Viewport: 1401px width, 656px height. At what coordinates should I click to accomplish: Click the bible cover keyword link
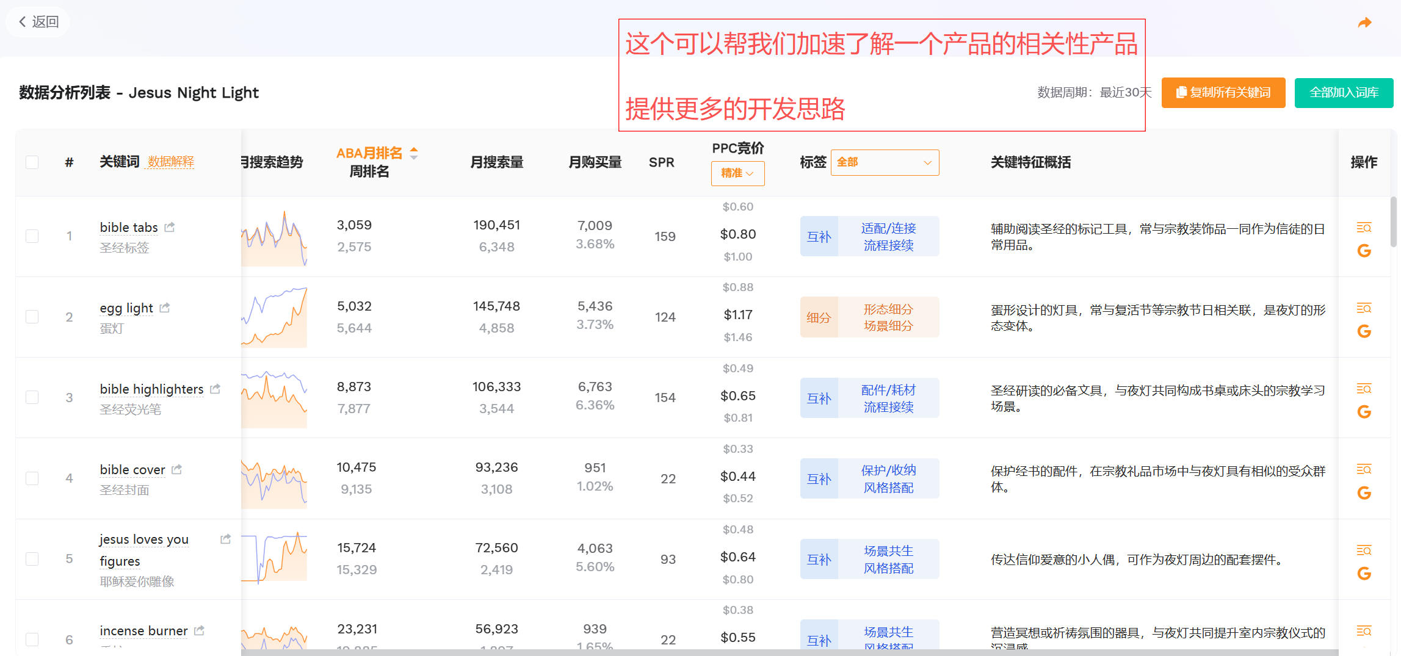(x=132, y=470)
